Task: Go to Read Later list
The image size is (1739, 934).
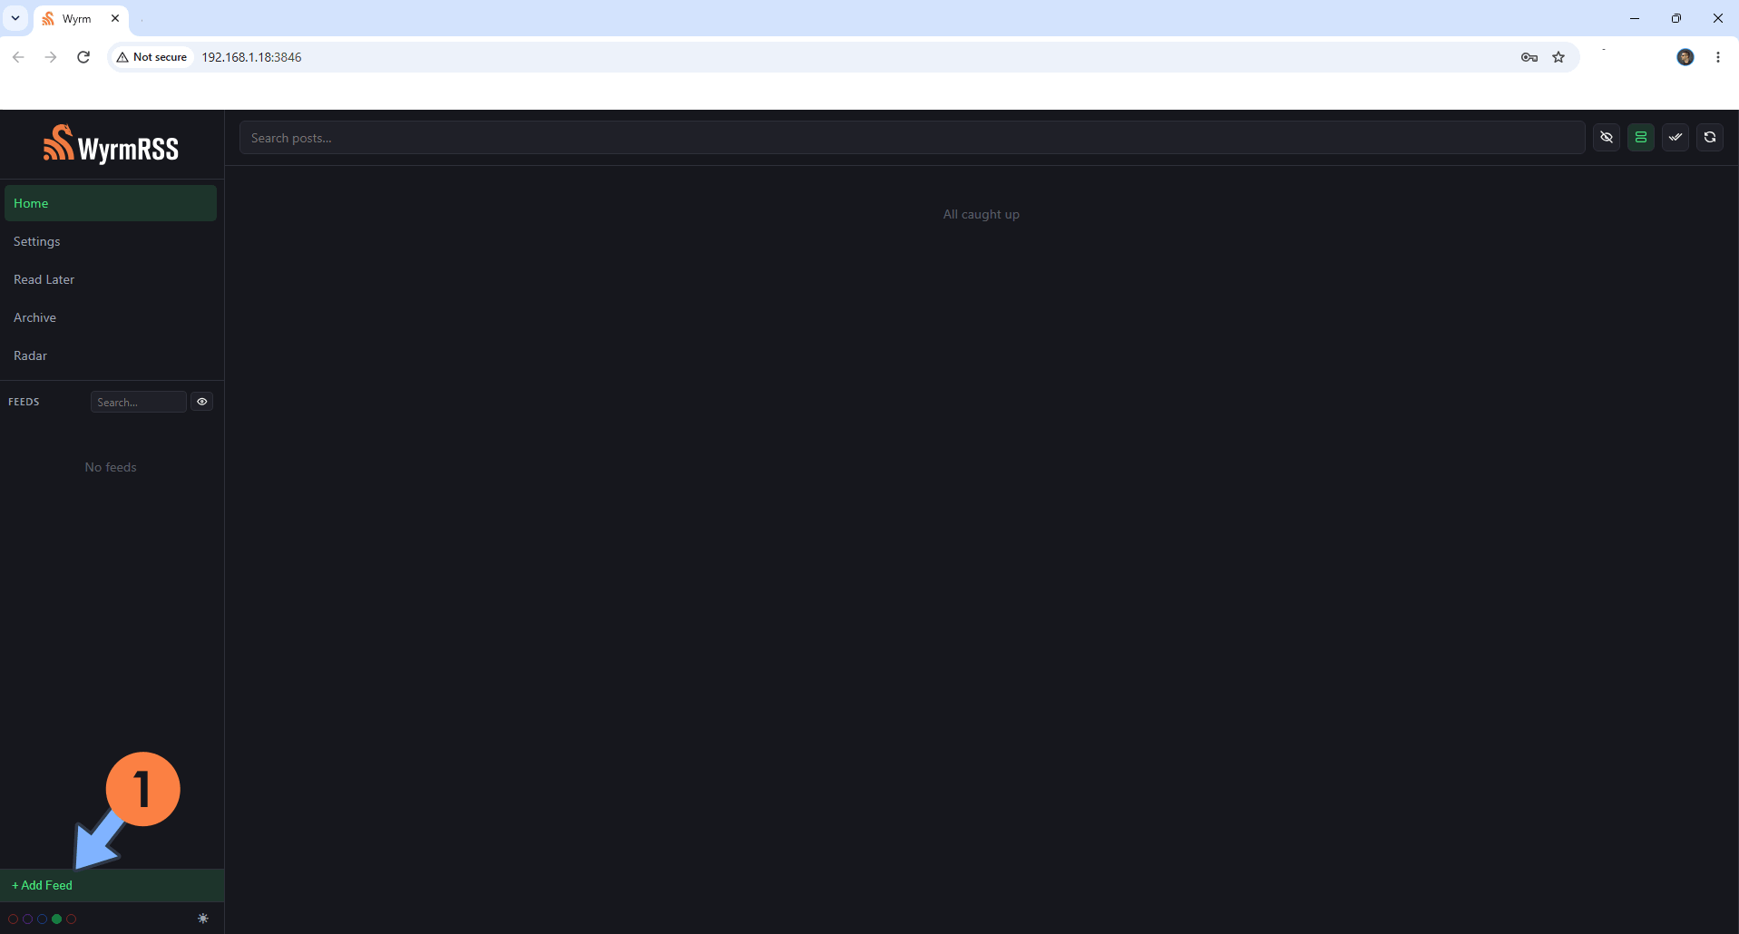Action: 111,279
